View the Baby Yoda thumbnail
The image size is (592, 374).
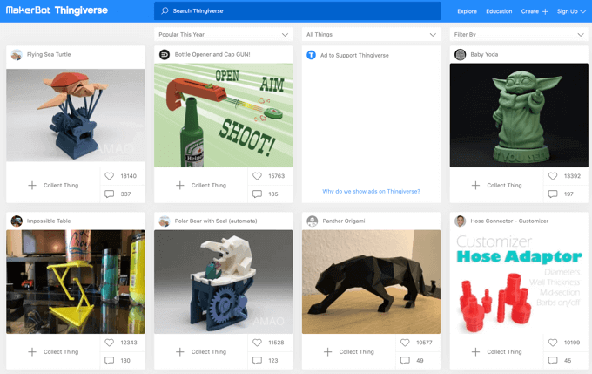pos(519,115)
